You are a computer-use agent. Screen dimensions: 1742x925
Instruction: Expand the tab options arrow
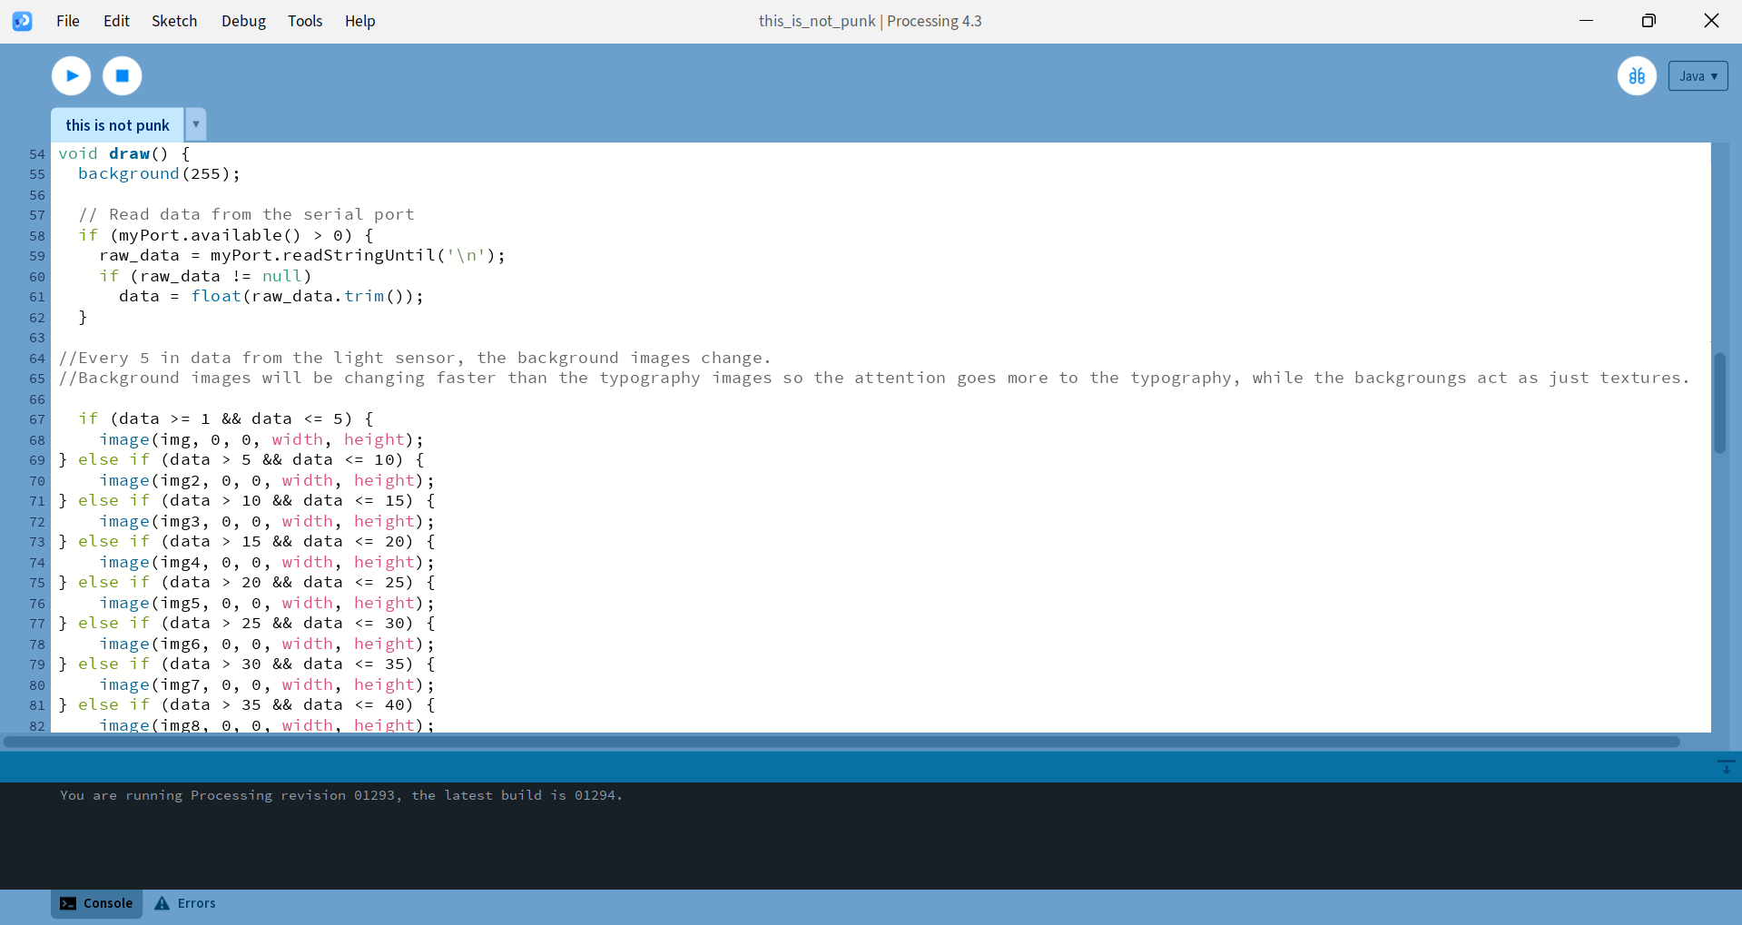point(196,124)
